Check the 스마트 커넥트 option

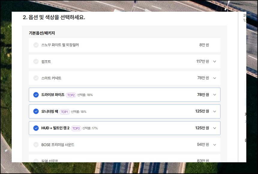36,78
